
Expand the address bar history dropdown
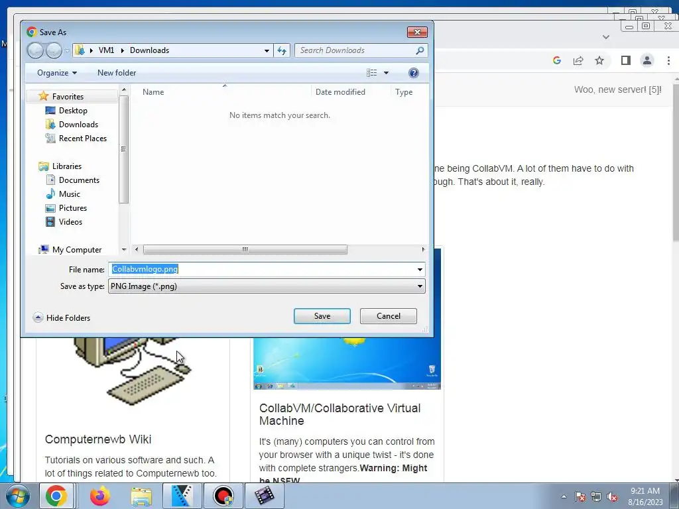point(267,50)
